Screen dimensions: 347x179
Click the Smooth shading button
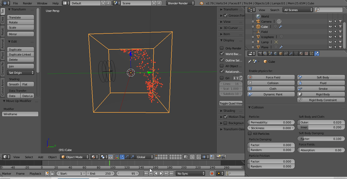14,84
